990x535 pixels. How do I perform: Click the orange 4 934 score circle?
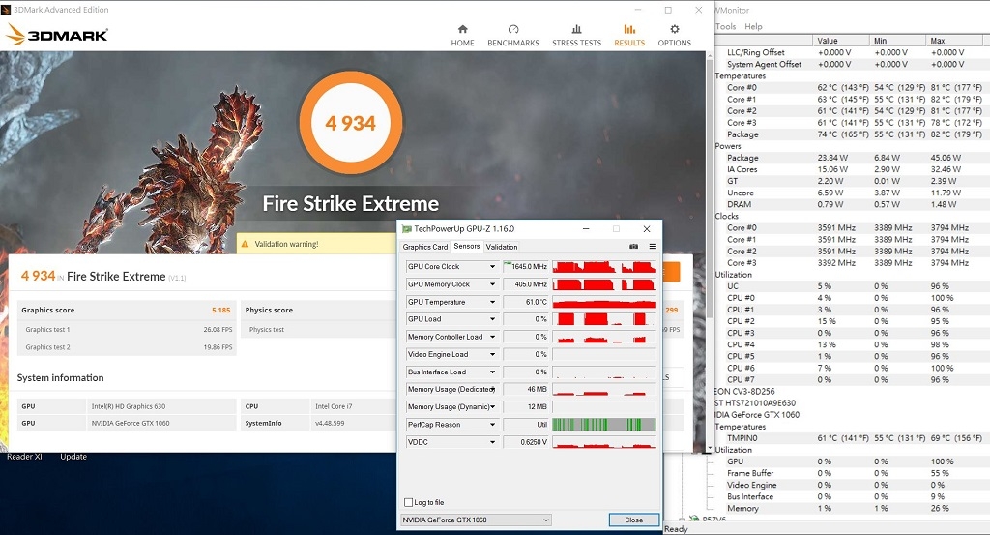(350, 123)
